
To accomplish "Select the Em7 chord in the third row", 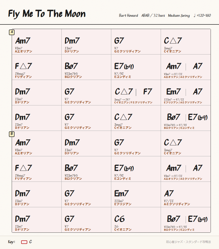I will click(x=173, y=92).
